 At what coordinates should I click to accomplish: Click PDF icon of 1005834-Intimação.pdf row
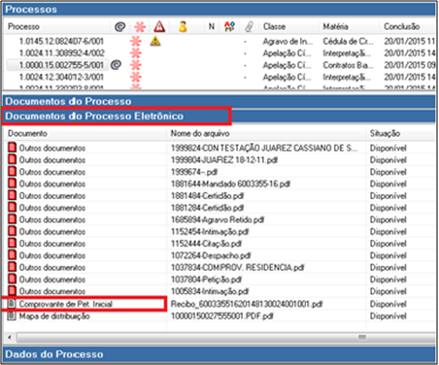12,291
